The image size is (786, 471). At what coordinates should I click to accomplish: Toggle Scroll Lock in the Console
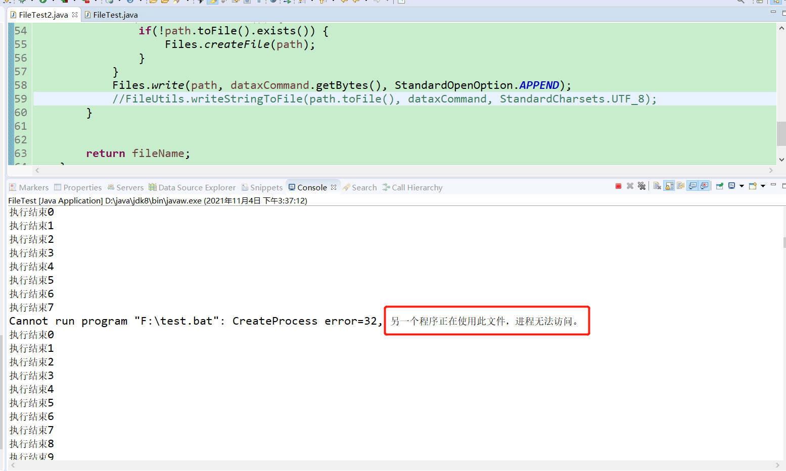coord(669,186)
